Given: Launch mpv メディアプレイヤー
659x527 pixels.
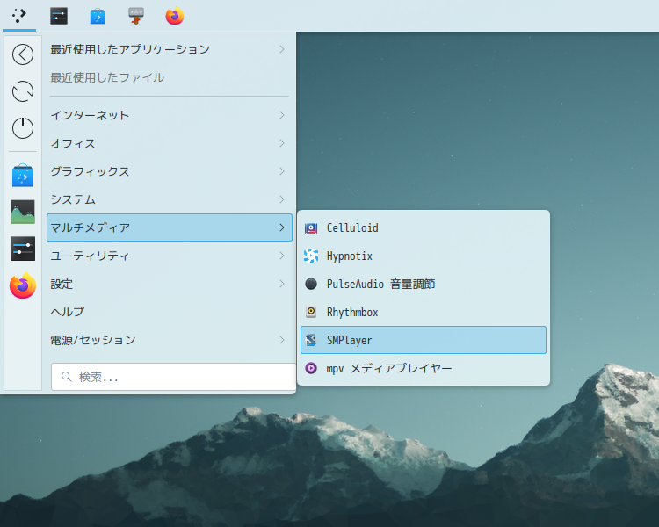Looking at the screenshot, I should click(x=424, y=368).
